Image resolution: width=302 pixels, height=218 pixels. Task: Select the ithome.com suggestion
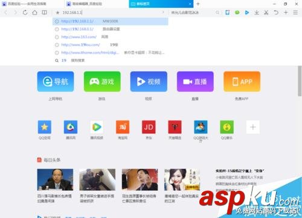(x=111, y=52)
